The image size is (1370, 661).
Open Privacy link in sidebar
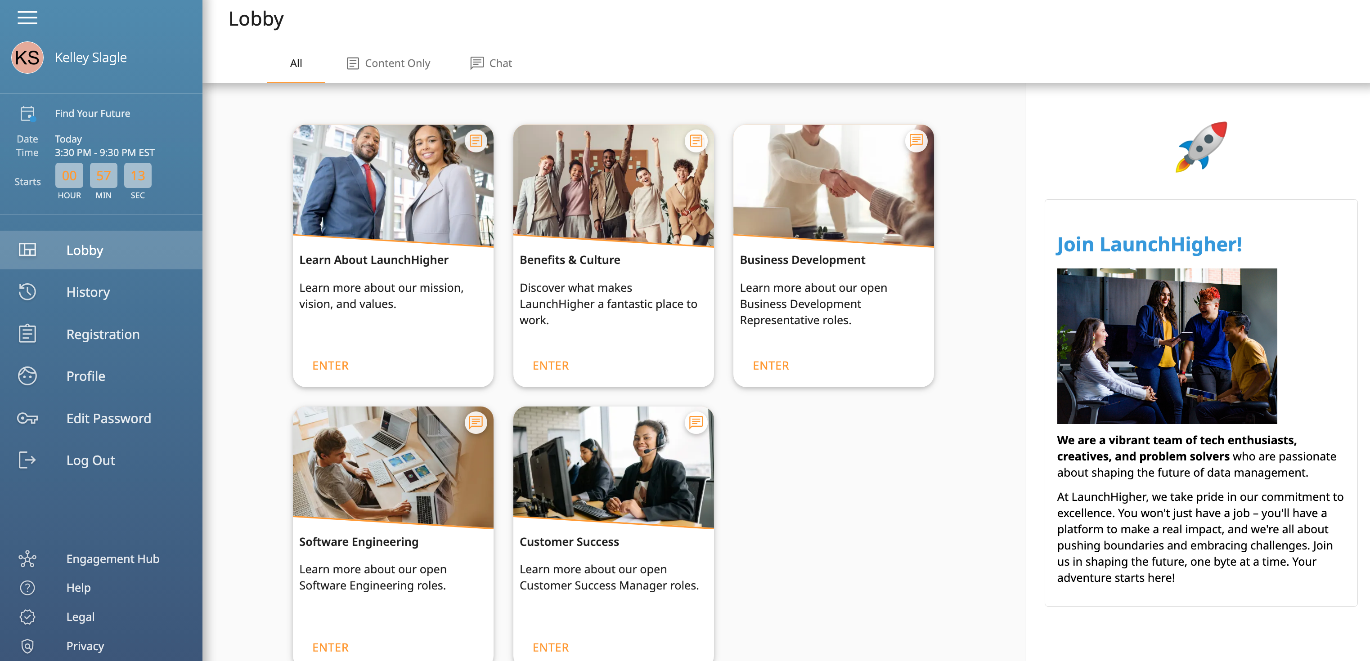point(85,646)
